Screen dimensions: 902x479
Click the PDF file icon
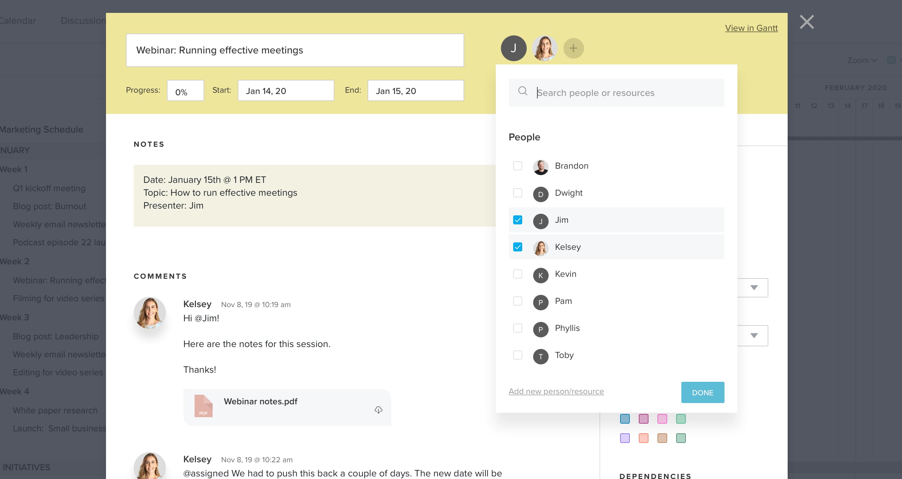click(204, 406)
